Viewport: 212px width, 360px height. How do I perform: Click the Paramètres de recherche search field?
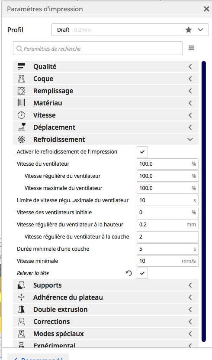(98, 48)
